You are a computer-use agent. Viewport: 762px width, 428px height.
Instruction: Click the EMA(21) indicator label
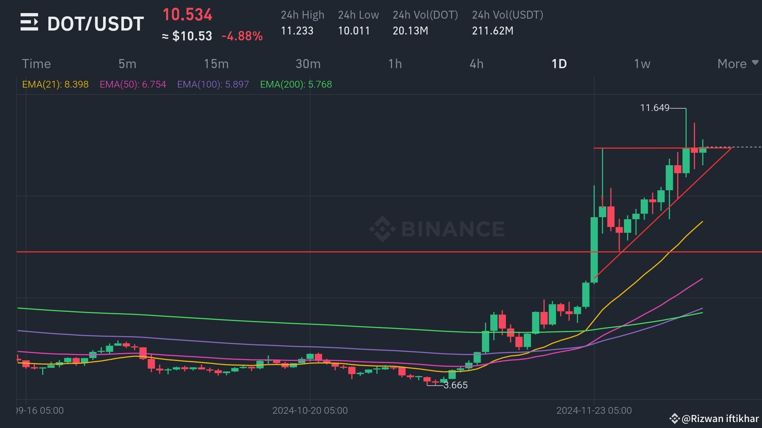[55, 84]
